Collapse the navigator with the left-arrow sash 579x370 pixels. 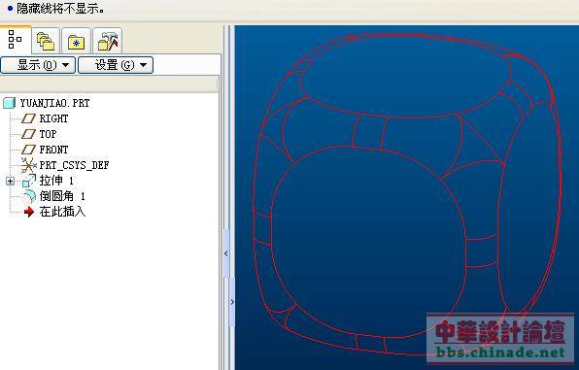point(226,253)
